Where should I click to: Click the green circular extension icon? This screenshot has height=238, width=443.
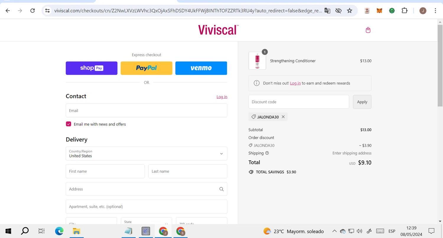pyautogui.click(x=392, y=11)
